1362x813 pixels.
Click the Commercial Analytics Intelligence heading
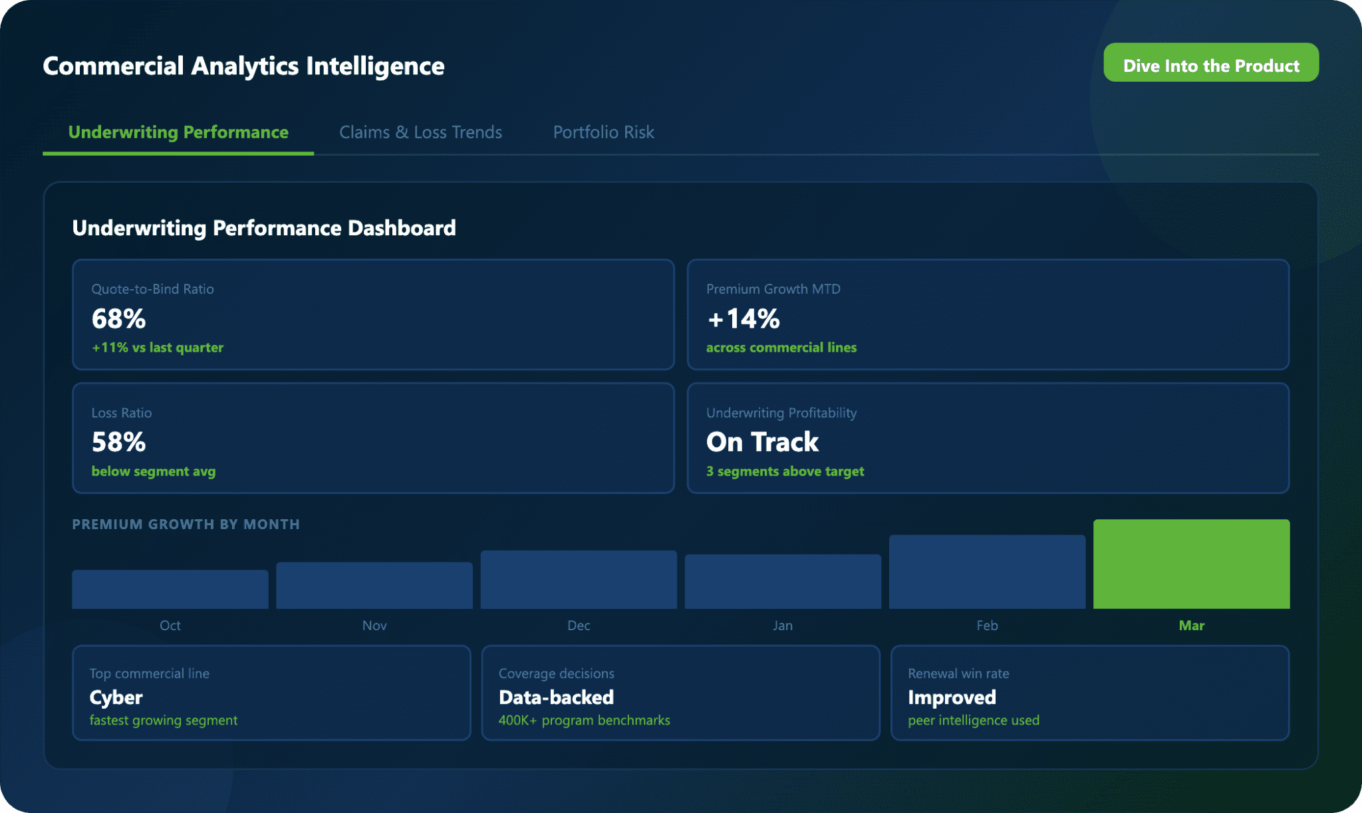(x=243, y=66)
